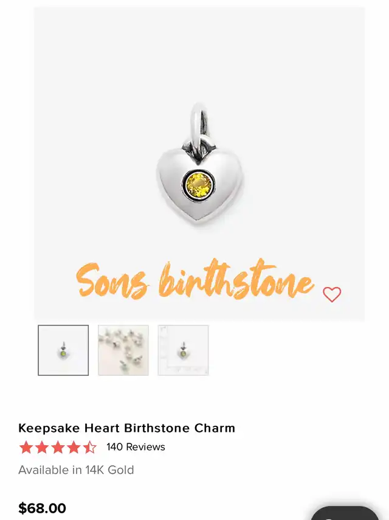Add charm to wishlist with heart icon
This screenshot has width=389, height=520.
click(332, 294)
